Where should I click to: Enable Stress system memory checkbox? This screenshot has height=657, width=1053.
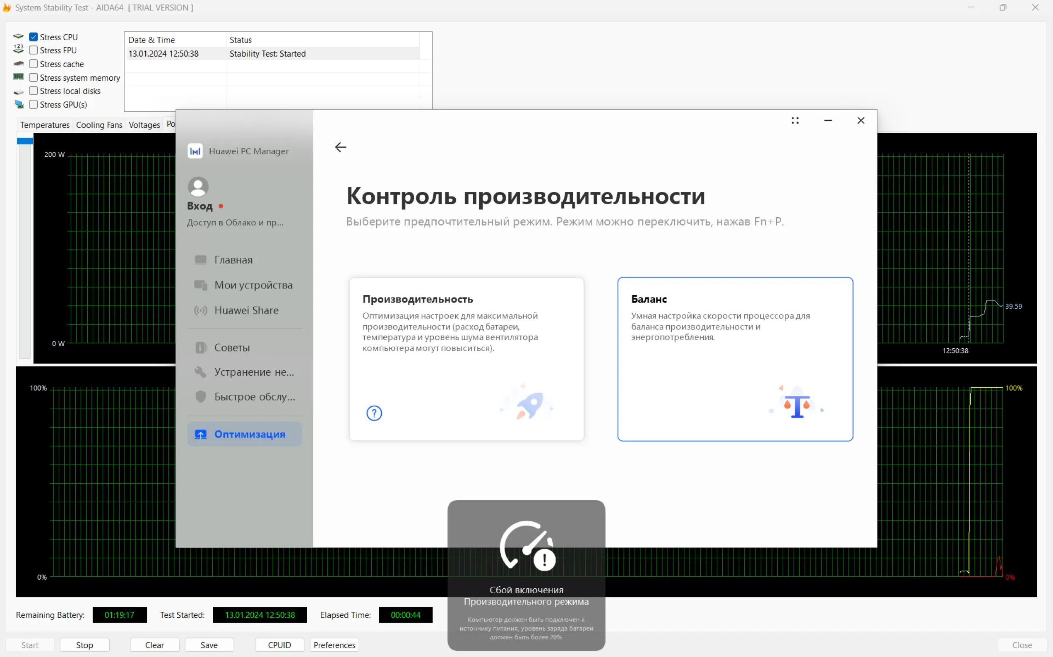(x=34, y=77)
